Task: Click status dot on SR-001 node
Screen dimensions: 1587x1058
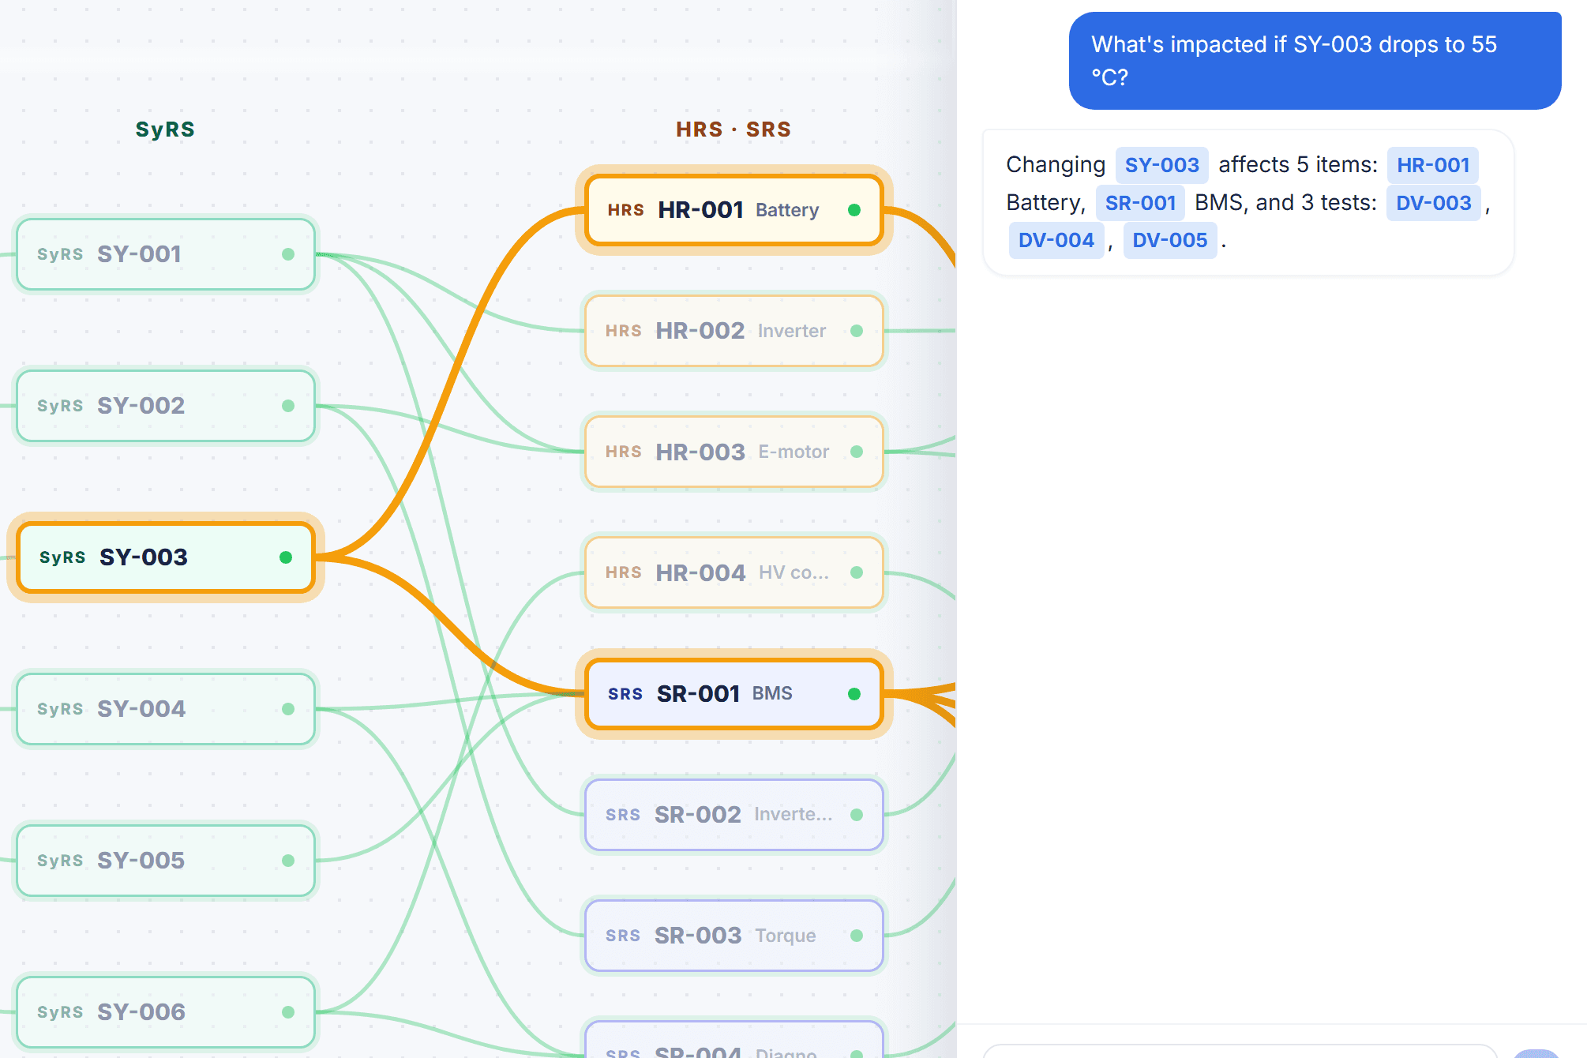Action: (x=854, y=694)
